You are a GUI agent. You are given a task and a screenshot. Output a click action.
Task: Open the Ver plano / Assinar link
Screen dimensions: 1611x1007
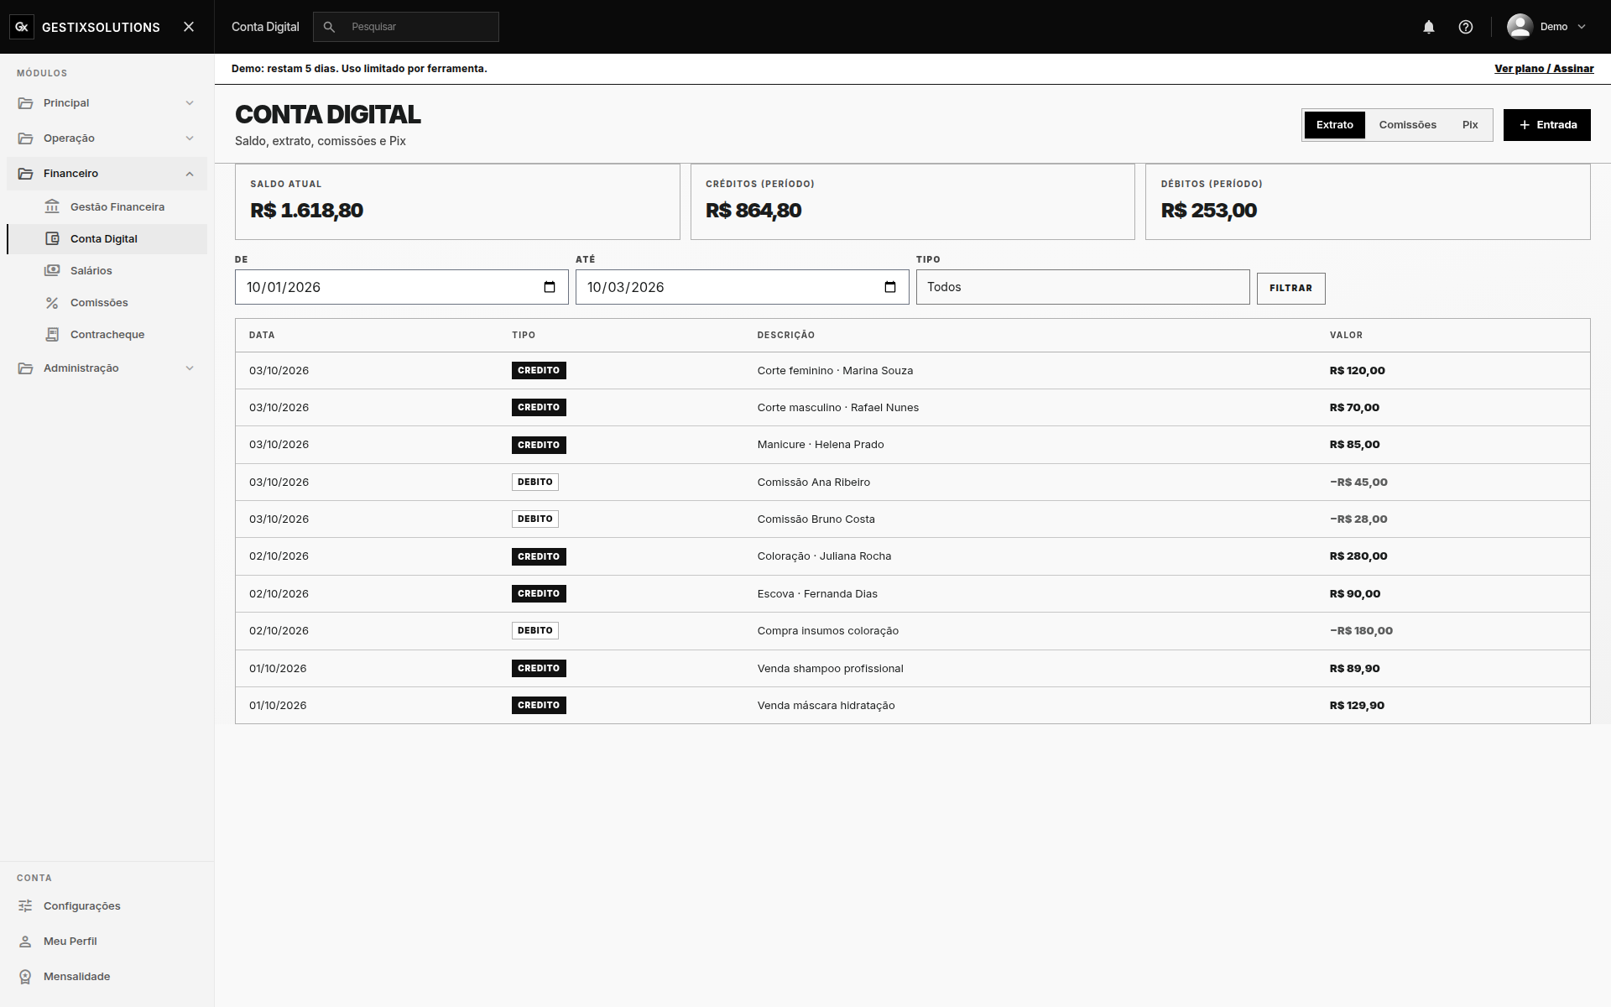1544,69
